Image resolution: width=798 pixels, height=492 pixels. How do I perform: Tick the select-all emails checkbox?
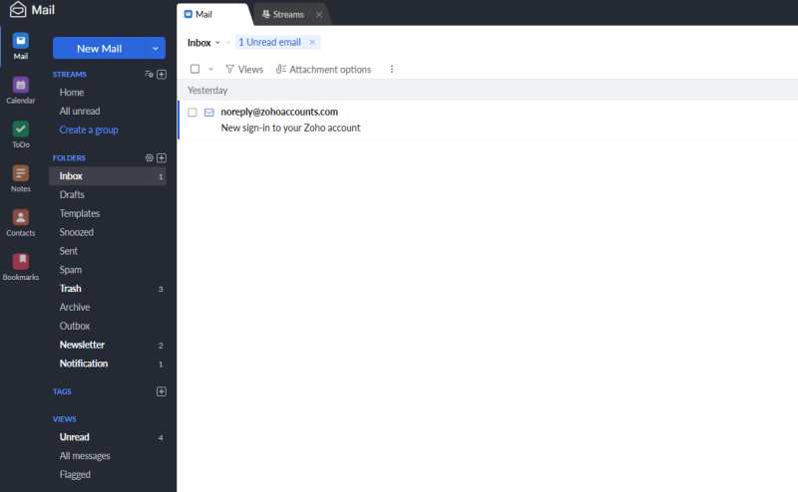point(195,69)
